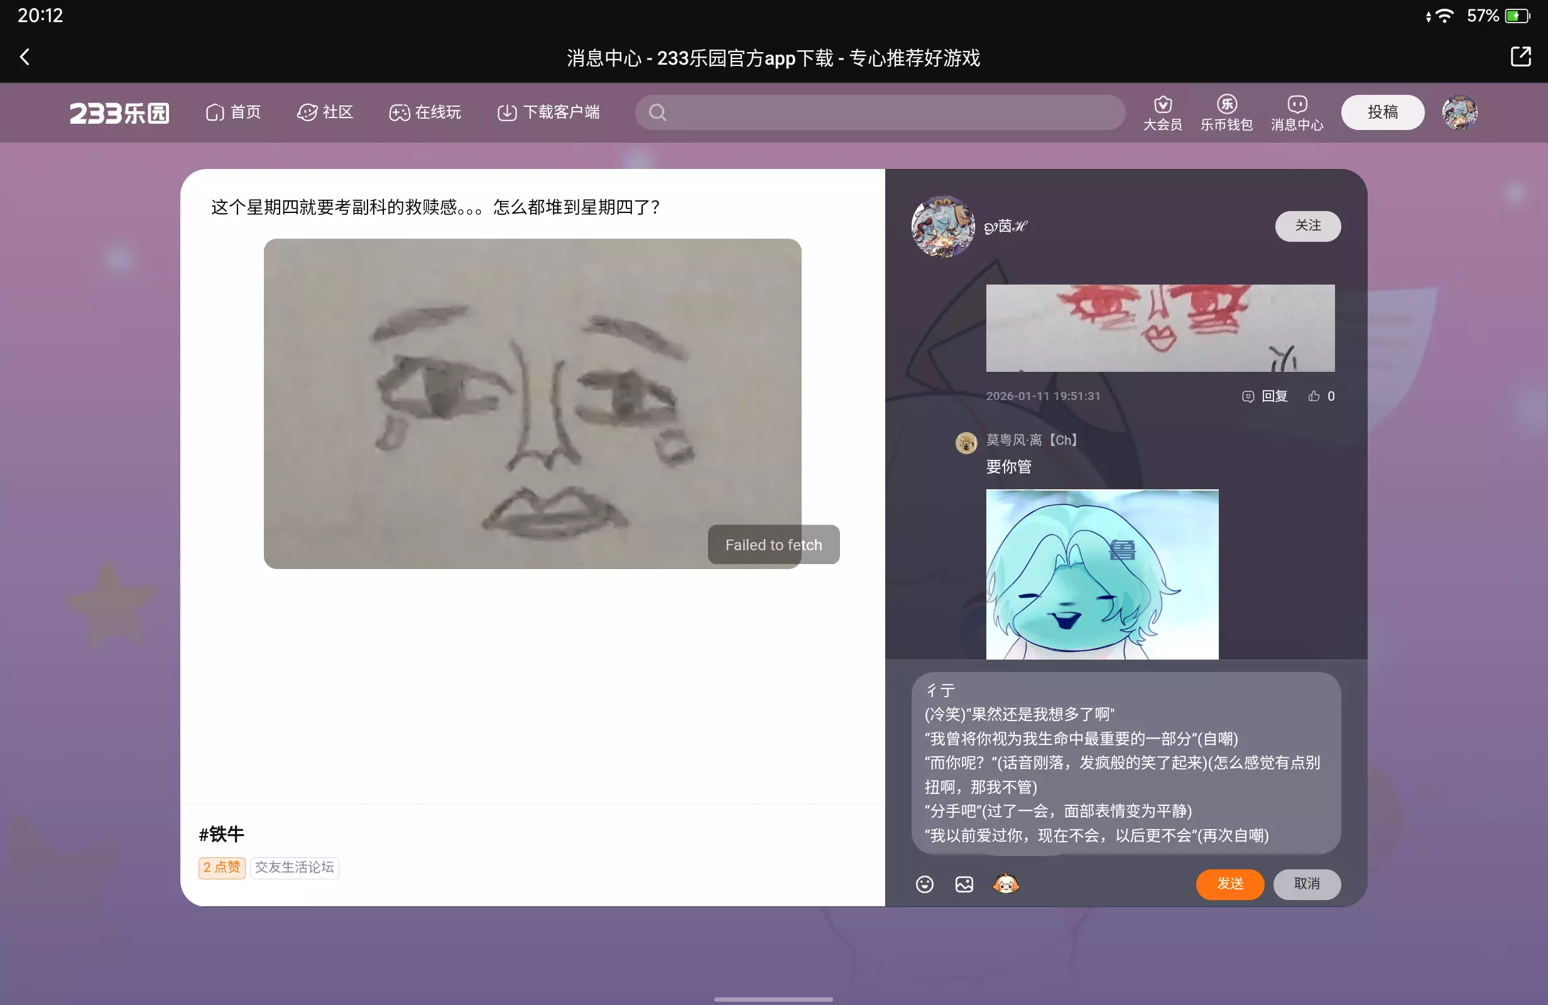Click the insert image icon
Viewport: 1548px width, 1005px height.
tap(964, 884)
